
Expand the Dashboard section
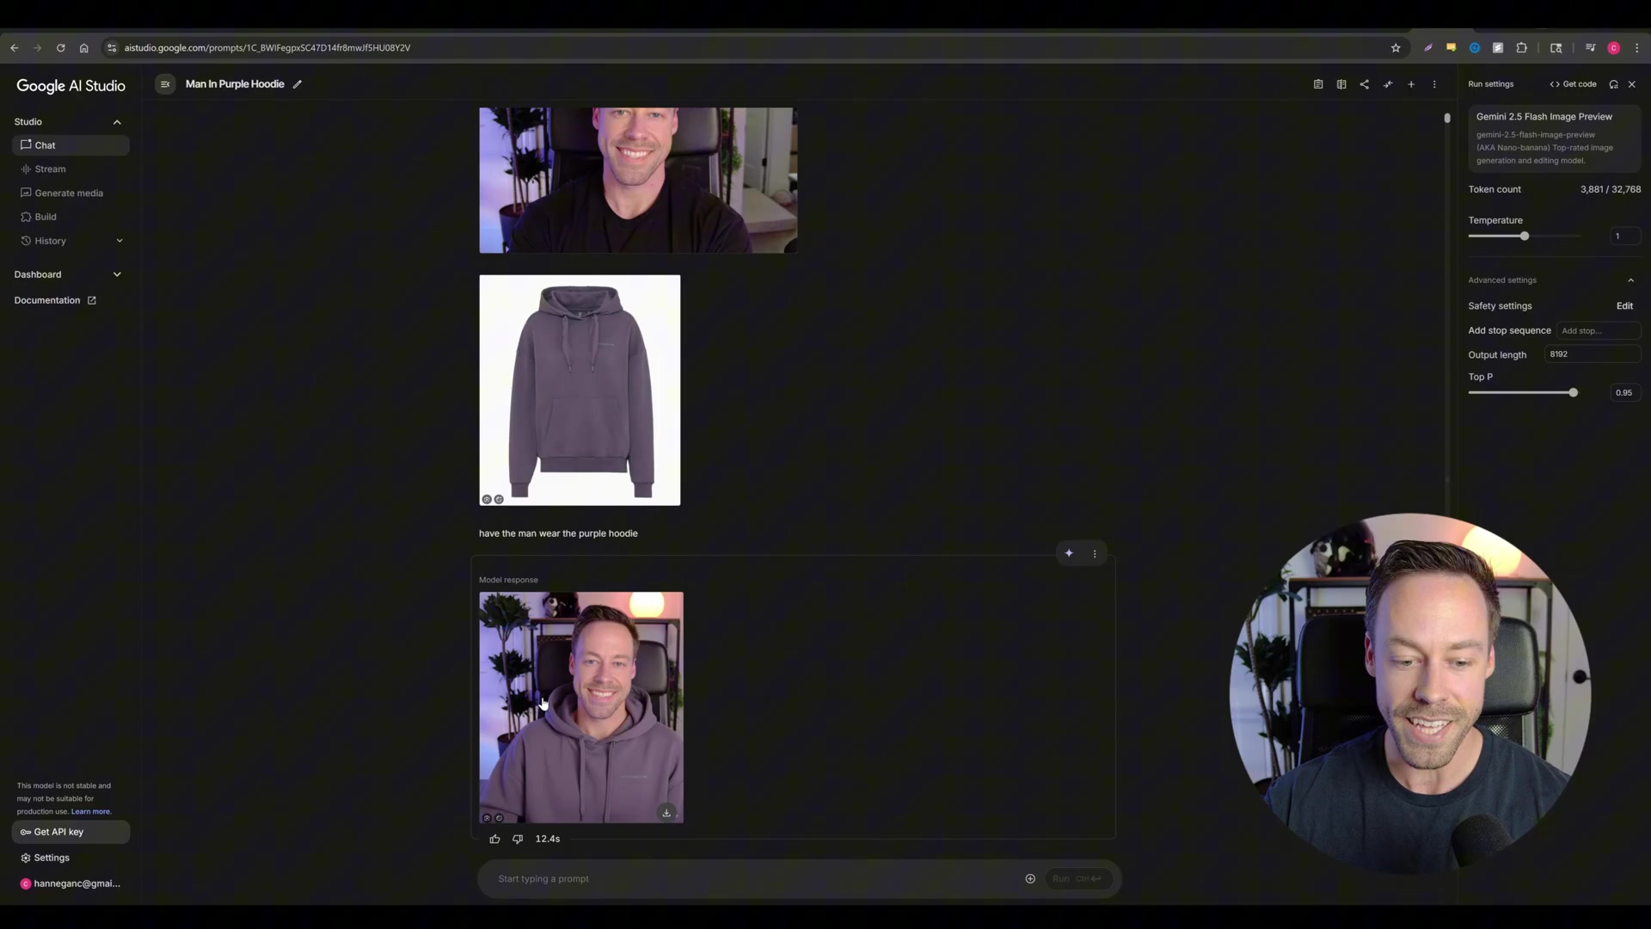click(117, 274)
